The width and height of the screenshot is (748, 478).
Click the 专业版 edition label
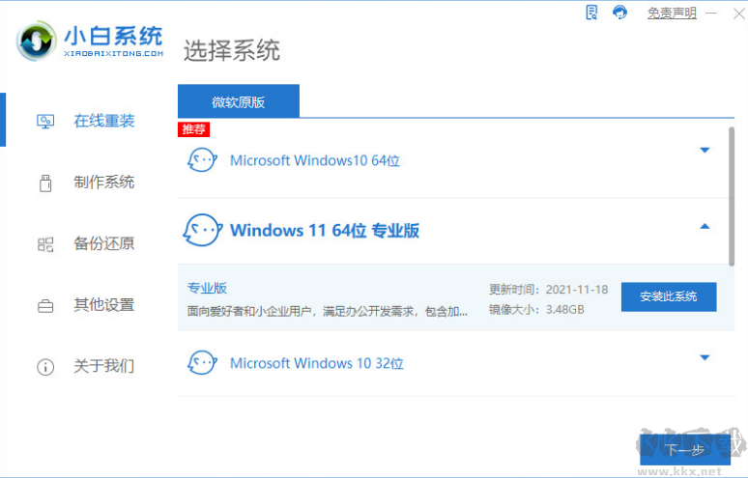[x=207, y=288]
